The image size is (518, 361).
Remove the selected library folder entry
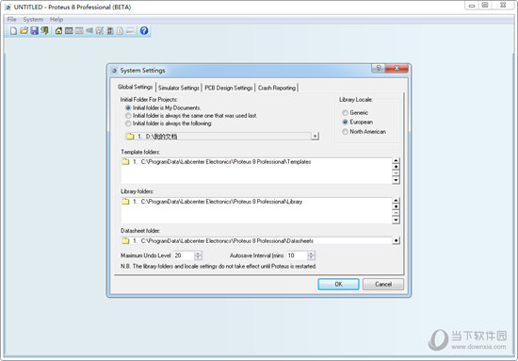[396, 213]
